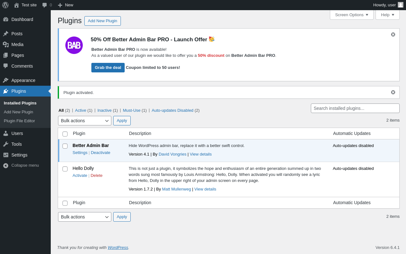The height and width of the screenshot is (254, 406).
Task: Click the bottom Apply button
Action: [x=122, y=217]
